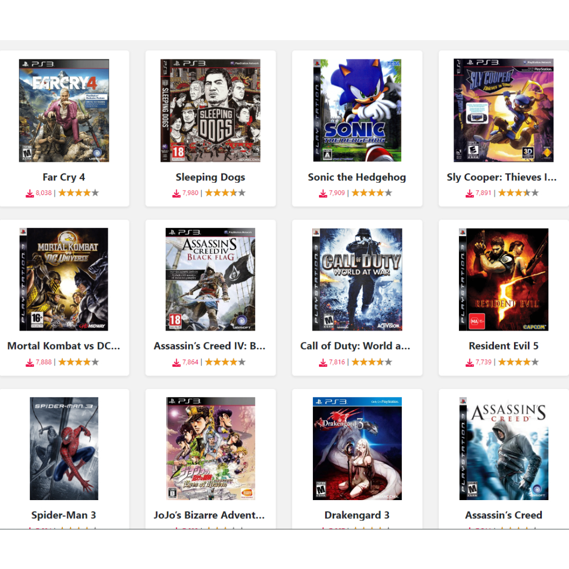Select the Sonic the Hedgehog cover thumbnail

(x=357, y=111)
